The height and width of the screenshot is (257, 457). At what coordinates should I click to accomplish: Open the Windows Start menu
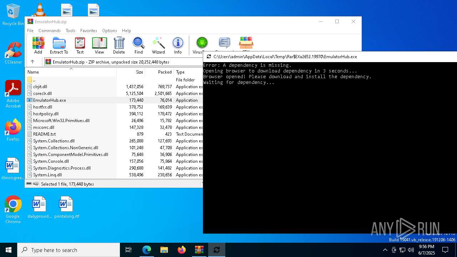pos(9,250)
